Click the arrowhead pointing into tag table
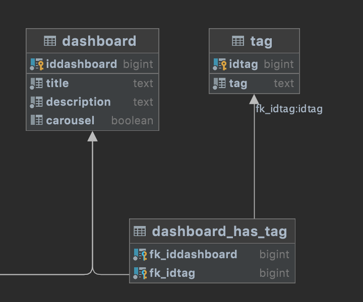Screen dimensions: 363x302 point(254,99)
